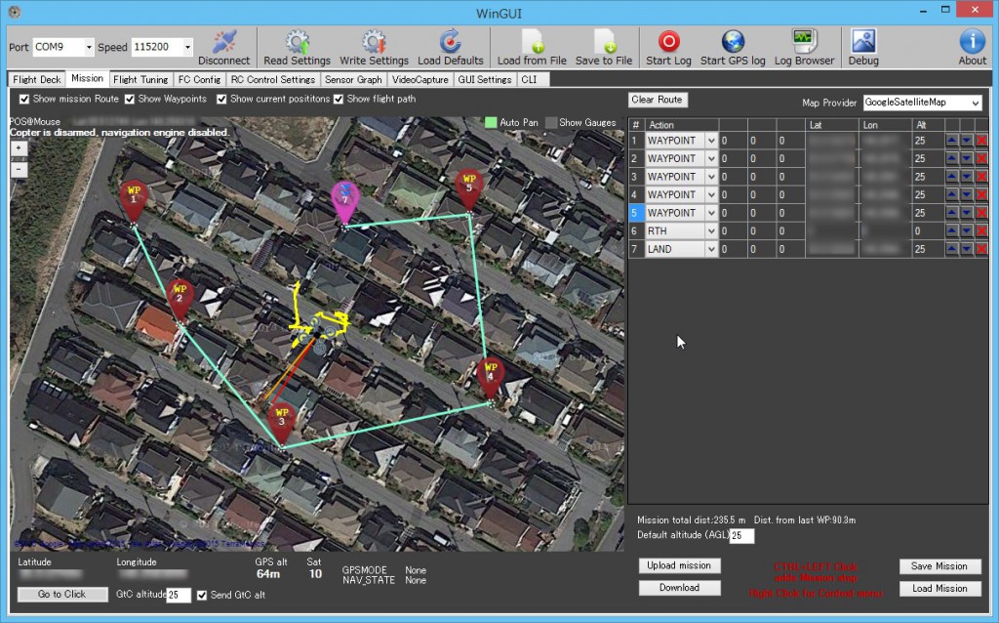This screenshot has width=999, height=623.
Task: Switch to the Flight Tuning tab
Action: 140,79
